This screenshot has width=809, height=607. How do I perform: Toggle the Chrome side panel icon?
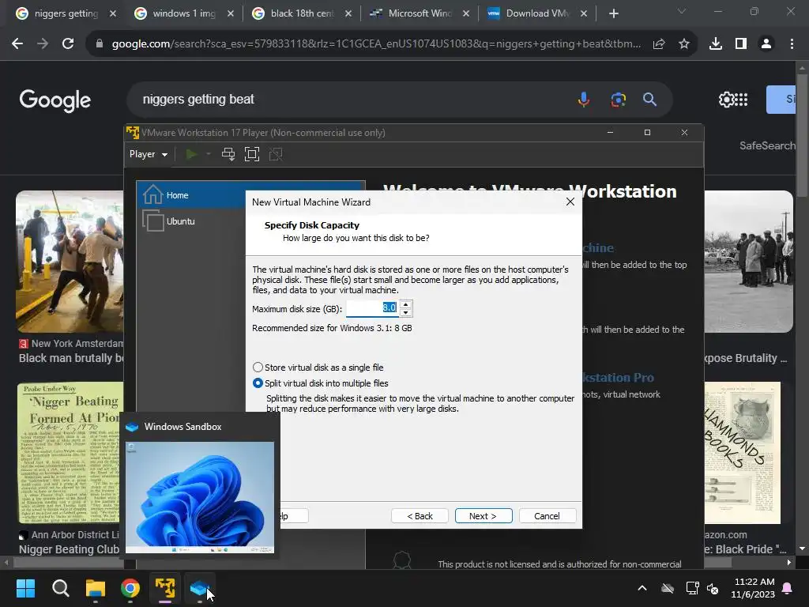tap(741, 44)
